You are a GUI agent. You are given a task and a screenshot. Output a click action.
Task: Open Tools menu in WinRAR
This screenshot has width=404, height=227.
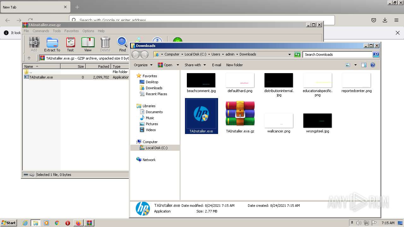click(x=57, y=31)
